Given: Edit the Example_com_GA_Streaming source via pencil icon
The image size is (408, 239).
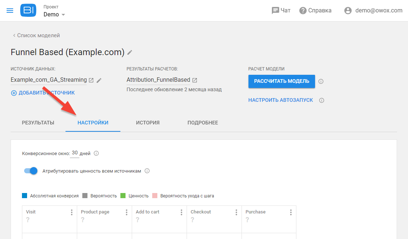Looking at the screenshot, I should [99, 80].
